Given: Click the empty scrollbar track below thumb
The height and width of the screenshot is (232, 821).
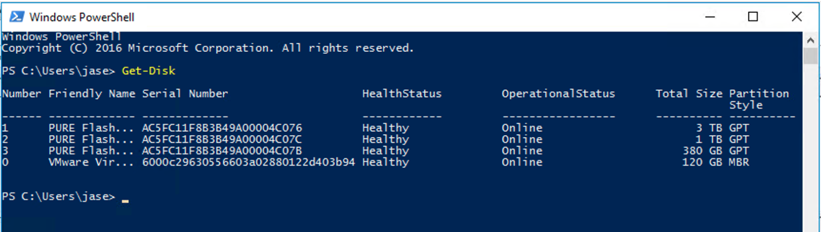Looking at the screenshot, I should tap(810, 144).
